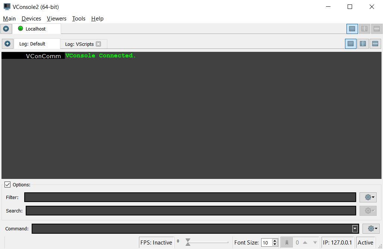Open the Devices menu
Image resolution: width=383 pixels, height=249 pixels.
tap(31, 19)
